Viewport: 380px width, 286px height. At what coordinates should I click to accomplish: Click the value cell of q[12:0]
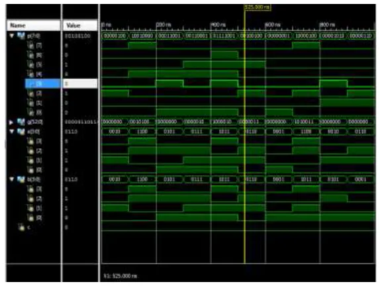pyautogui.click(x=81, y=122)
